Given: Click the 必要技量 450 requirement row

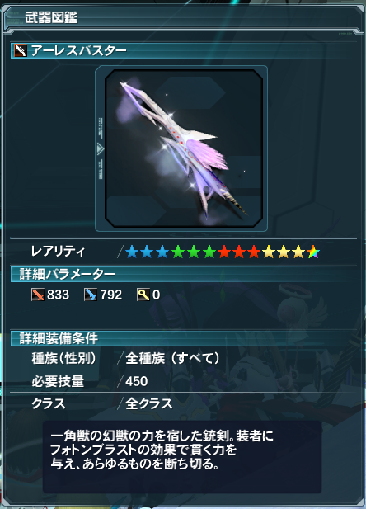Looking at the screenshot, I should coord(184,381).
